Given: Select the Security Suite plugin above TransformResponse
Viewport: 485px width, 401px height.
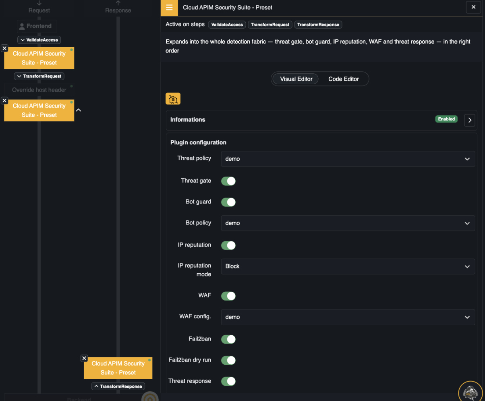Looking at the screenshot, I should click(x=118, y=368).
